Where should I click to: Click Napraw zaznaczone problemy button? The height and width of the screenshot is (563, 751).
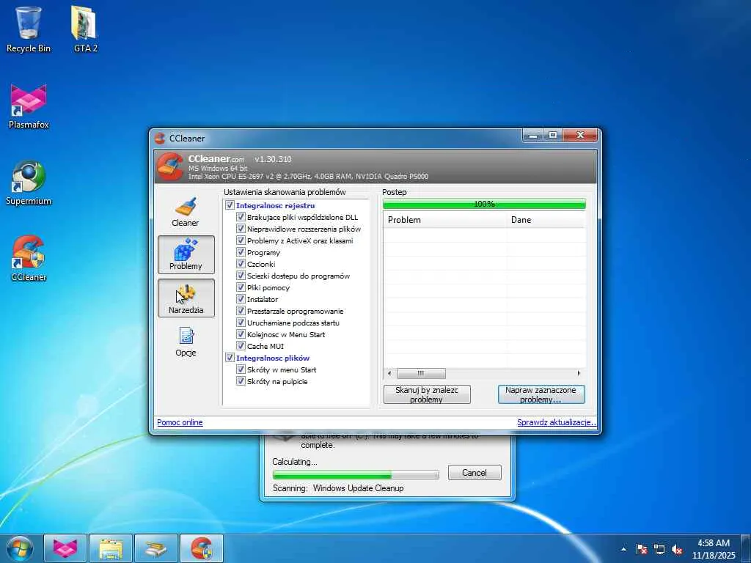point(541,394)
